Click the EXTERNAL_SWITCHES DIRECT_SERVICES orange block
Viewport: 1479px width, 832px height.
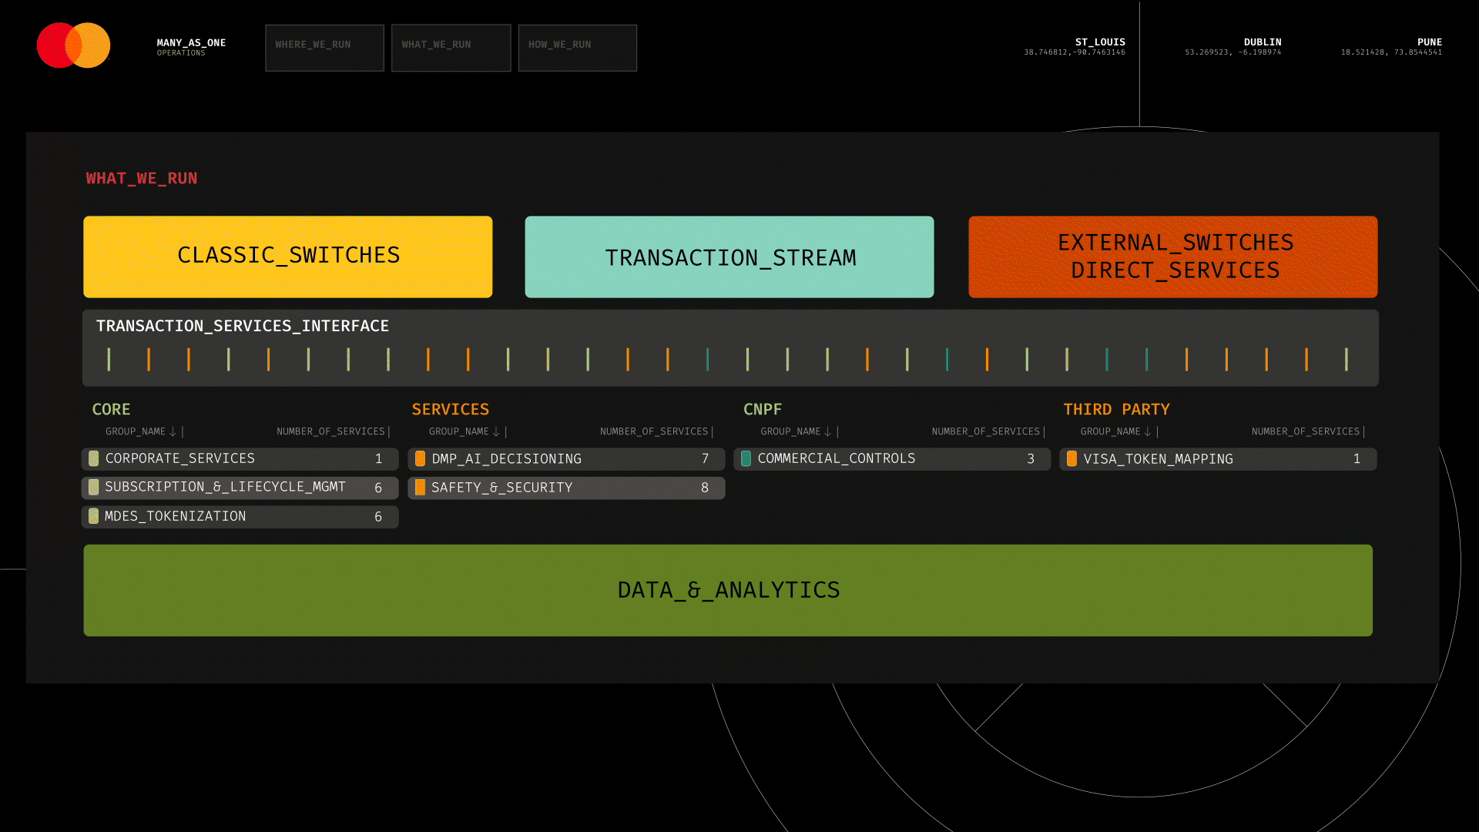(x=1172, y=257)
